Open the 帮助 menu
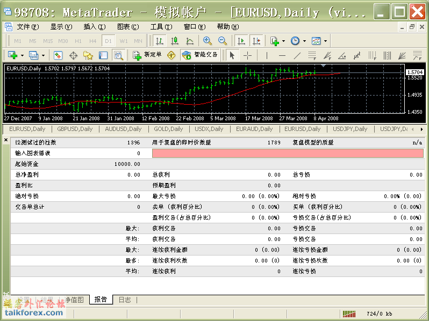 point(228,27)
